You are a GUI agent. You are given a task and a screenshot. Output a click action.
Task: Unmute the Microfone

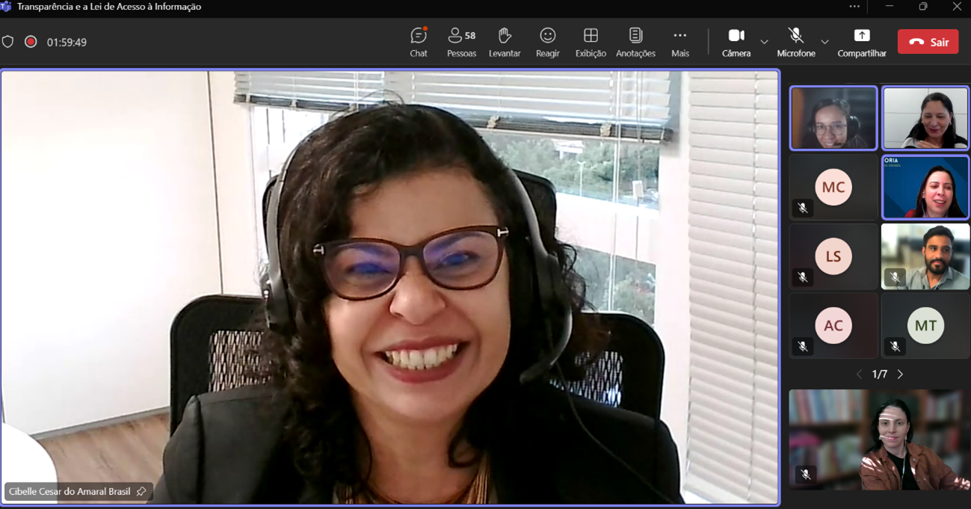[795, 42]
